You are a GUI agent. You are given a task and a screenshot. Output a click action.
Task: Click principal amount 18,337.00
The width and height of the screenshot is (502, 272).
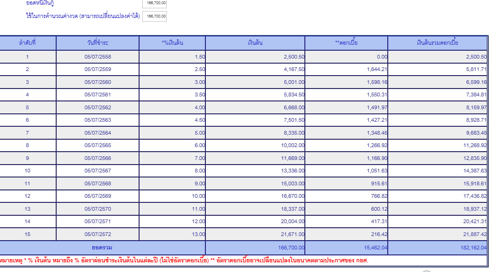[292, 208]
